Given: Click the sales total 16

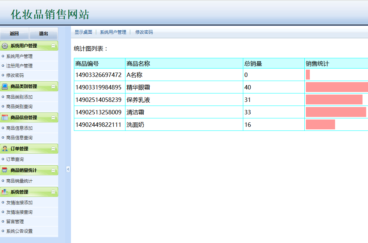Looking at the screenshot, I should [x=248, y=125].
